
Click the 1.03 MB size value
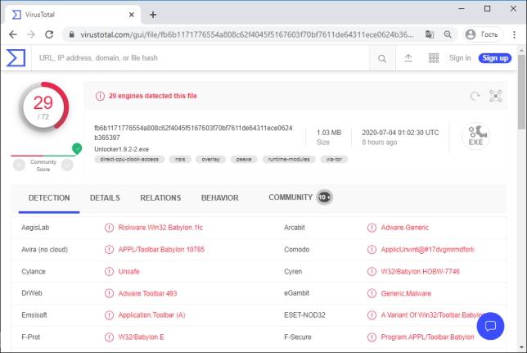(329, 133)
